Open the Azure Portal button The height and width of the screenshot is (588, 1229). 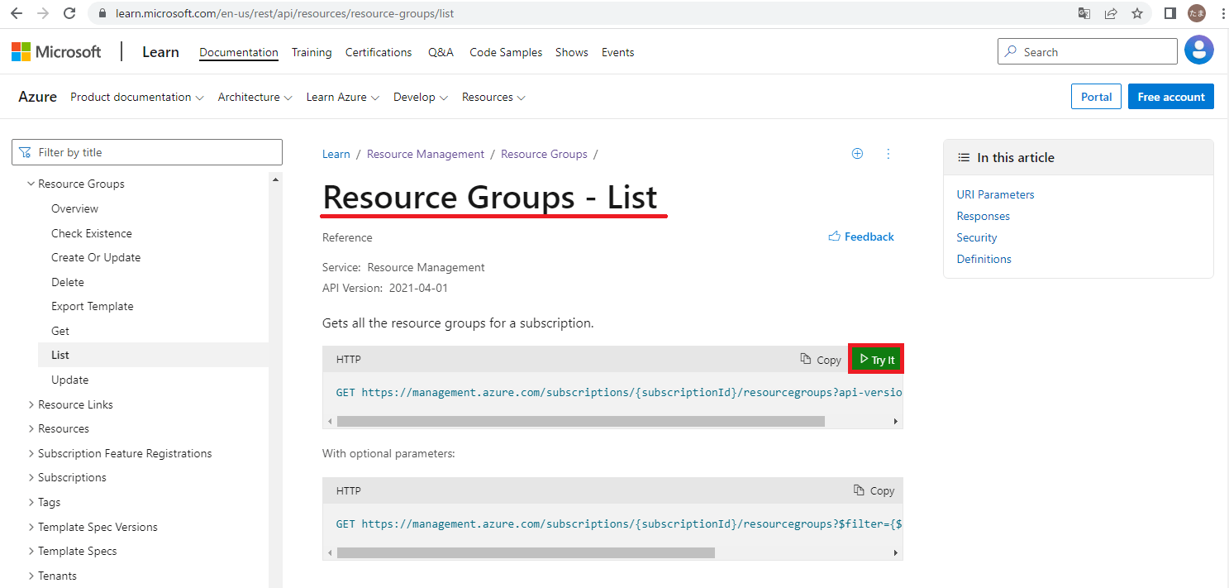click(x=1096, y=97)
